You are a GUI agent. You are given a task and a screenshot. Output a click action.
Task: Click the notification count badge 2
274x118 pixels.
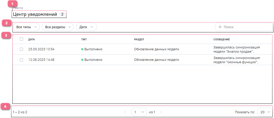click(62, 14)
